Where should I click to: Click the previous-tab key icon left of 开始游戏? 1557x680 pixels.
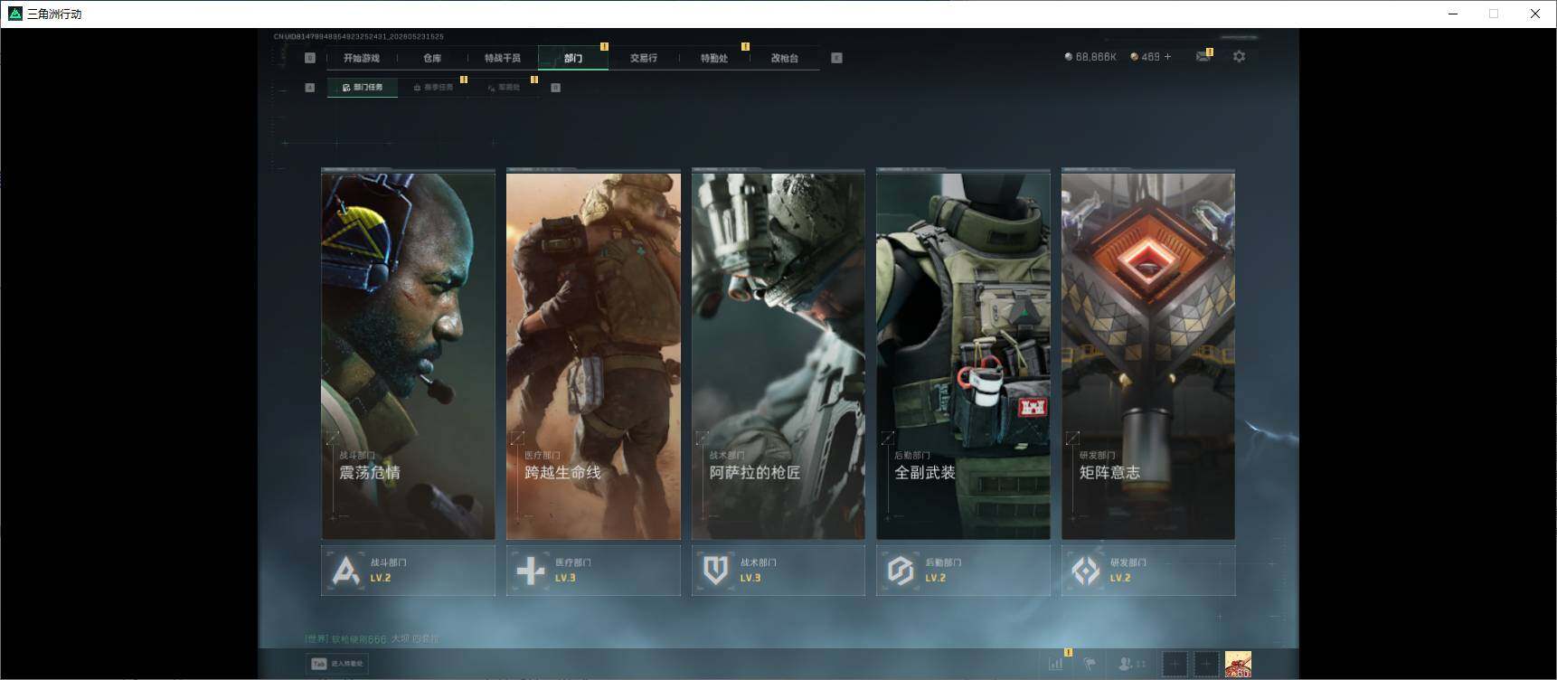(310, 58)
